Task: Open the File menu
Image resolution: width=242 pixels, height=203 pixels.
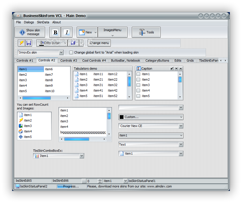Action: click(x=18, y=22)
